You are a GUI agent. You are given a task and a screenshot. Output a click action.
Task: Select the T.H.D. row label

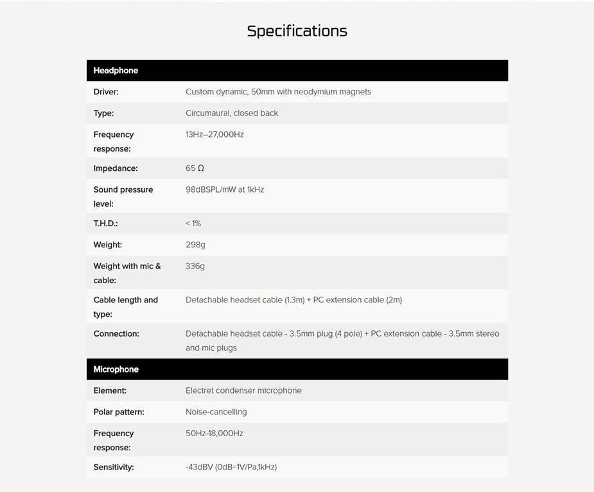click(106, 224)
